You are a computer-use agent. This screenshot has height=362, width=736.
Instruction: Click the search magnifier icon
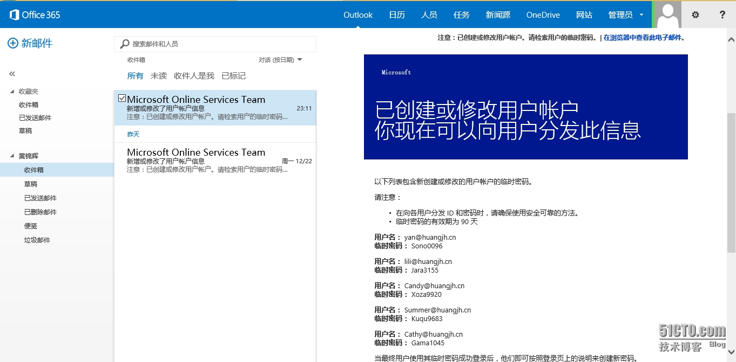tap(125, 44)
